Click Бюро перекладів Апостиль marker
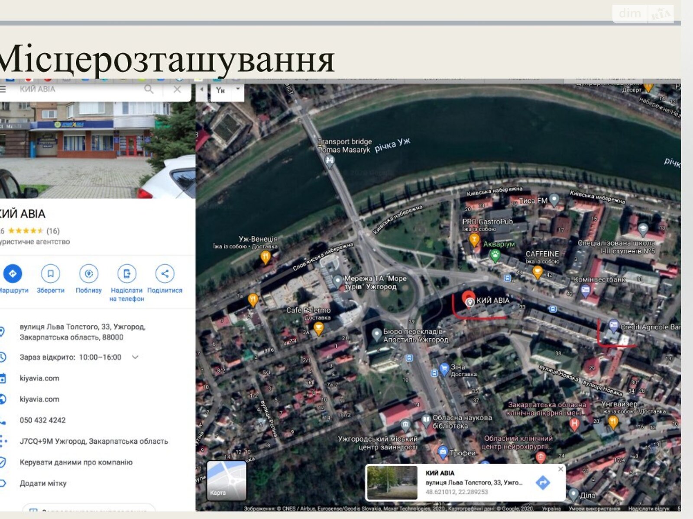 (x=376, y=334)
